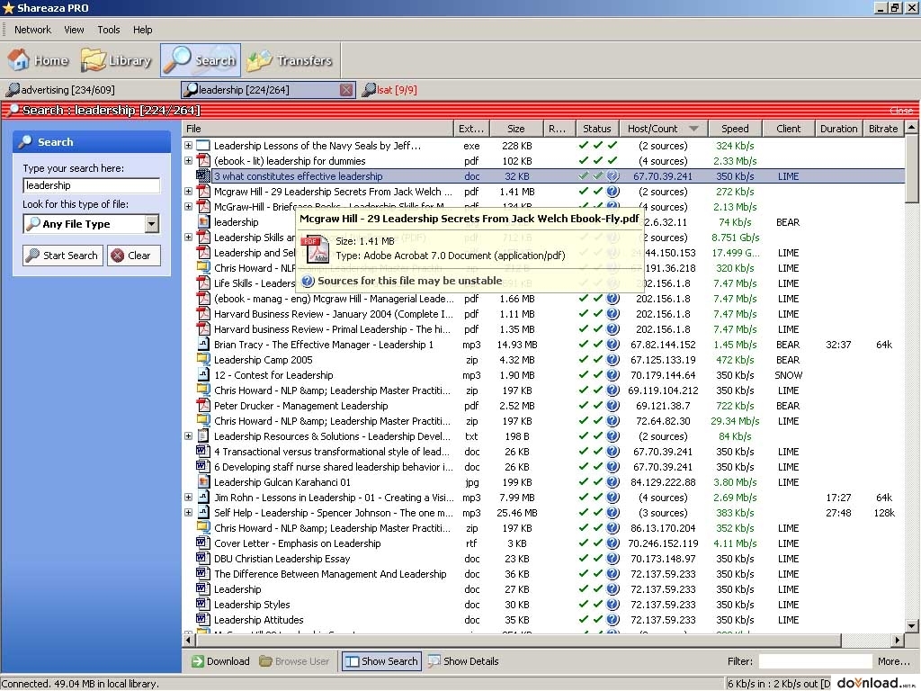The image size is (921, 691).
Task: Click the mp3 icon of Brian Tracy file
Action: pyautogui.click(x=203, y=345)
